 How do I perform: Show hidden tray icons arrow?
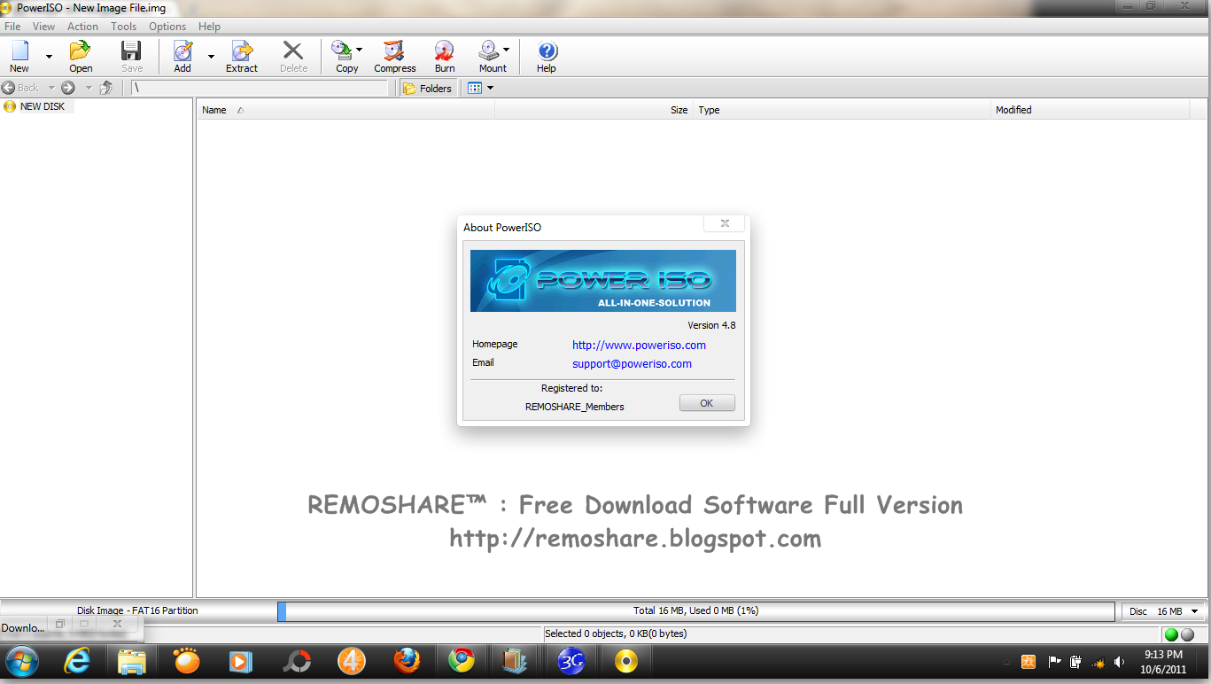1007,662
